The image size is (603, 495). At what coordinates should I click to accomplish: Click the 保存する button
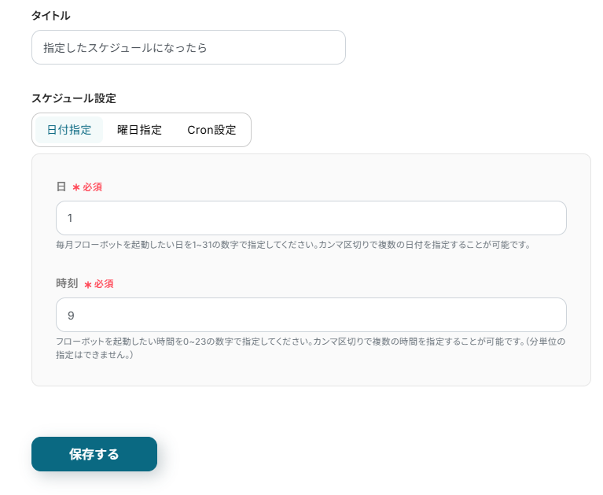coord(94,454)
